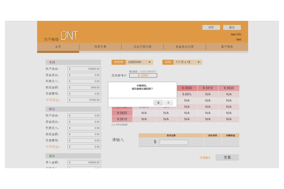Screen dimensions: 284x189
Task: Select the 6.3310 column header cell
Action: 208,88
